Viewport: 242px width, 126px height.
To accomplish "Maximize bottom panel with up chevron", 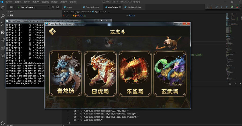I will click(235, 84).
